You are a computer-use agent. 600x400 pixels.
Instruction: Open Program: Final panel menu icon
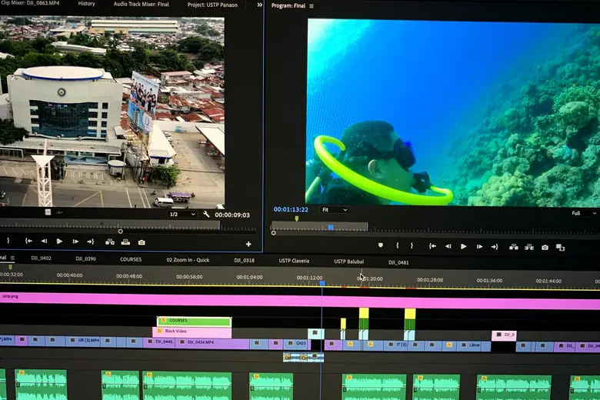click(x=312, y=5)
